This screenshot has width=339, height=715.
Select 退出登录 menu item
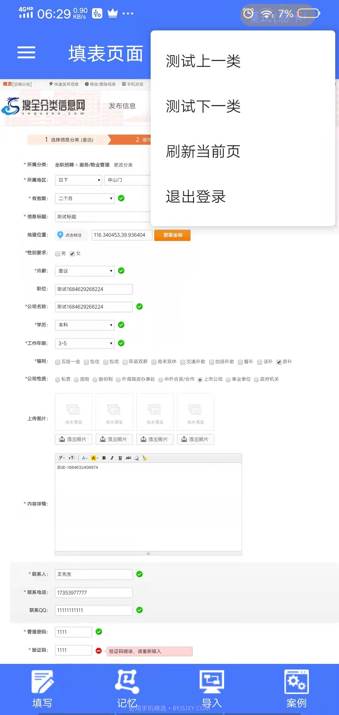243,197
